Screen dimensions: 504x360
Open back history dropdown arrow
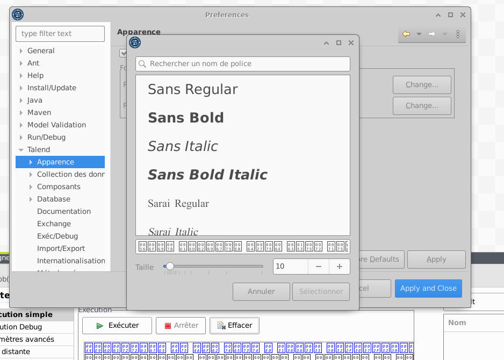[x=419, y=34]
